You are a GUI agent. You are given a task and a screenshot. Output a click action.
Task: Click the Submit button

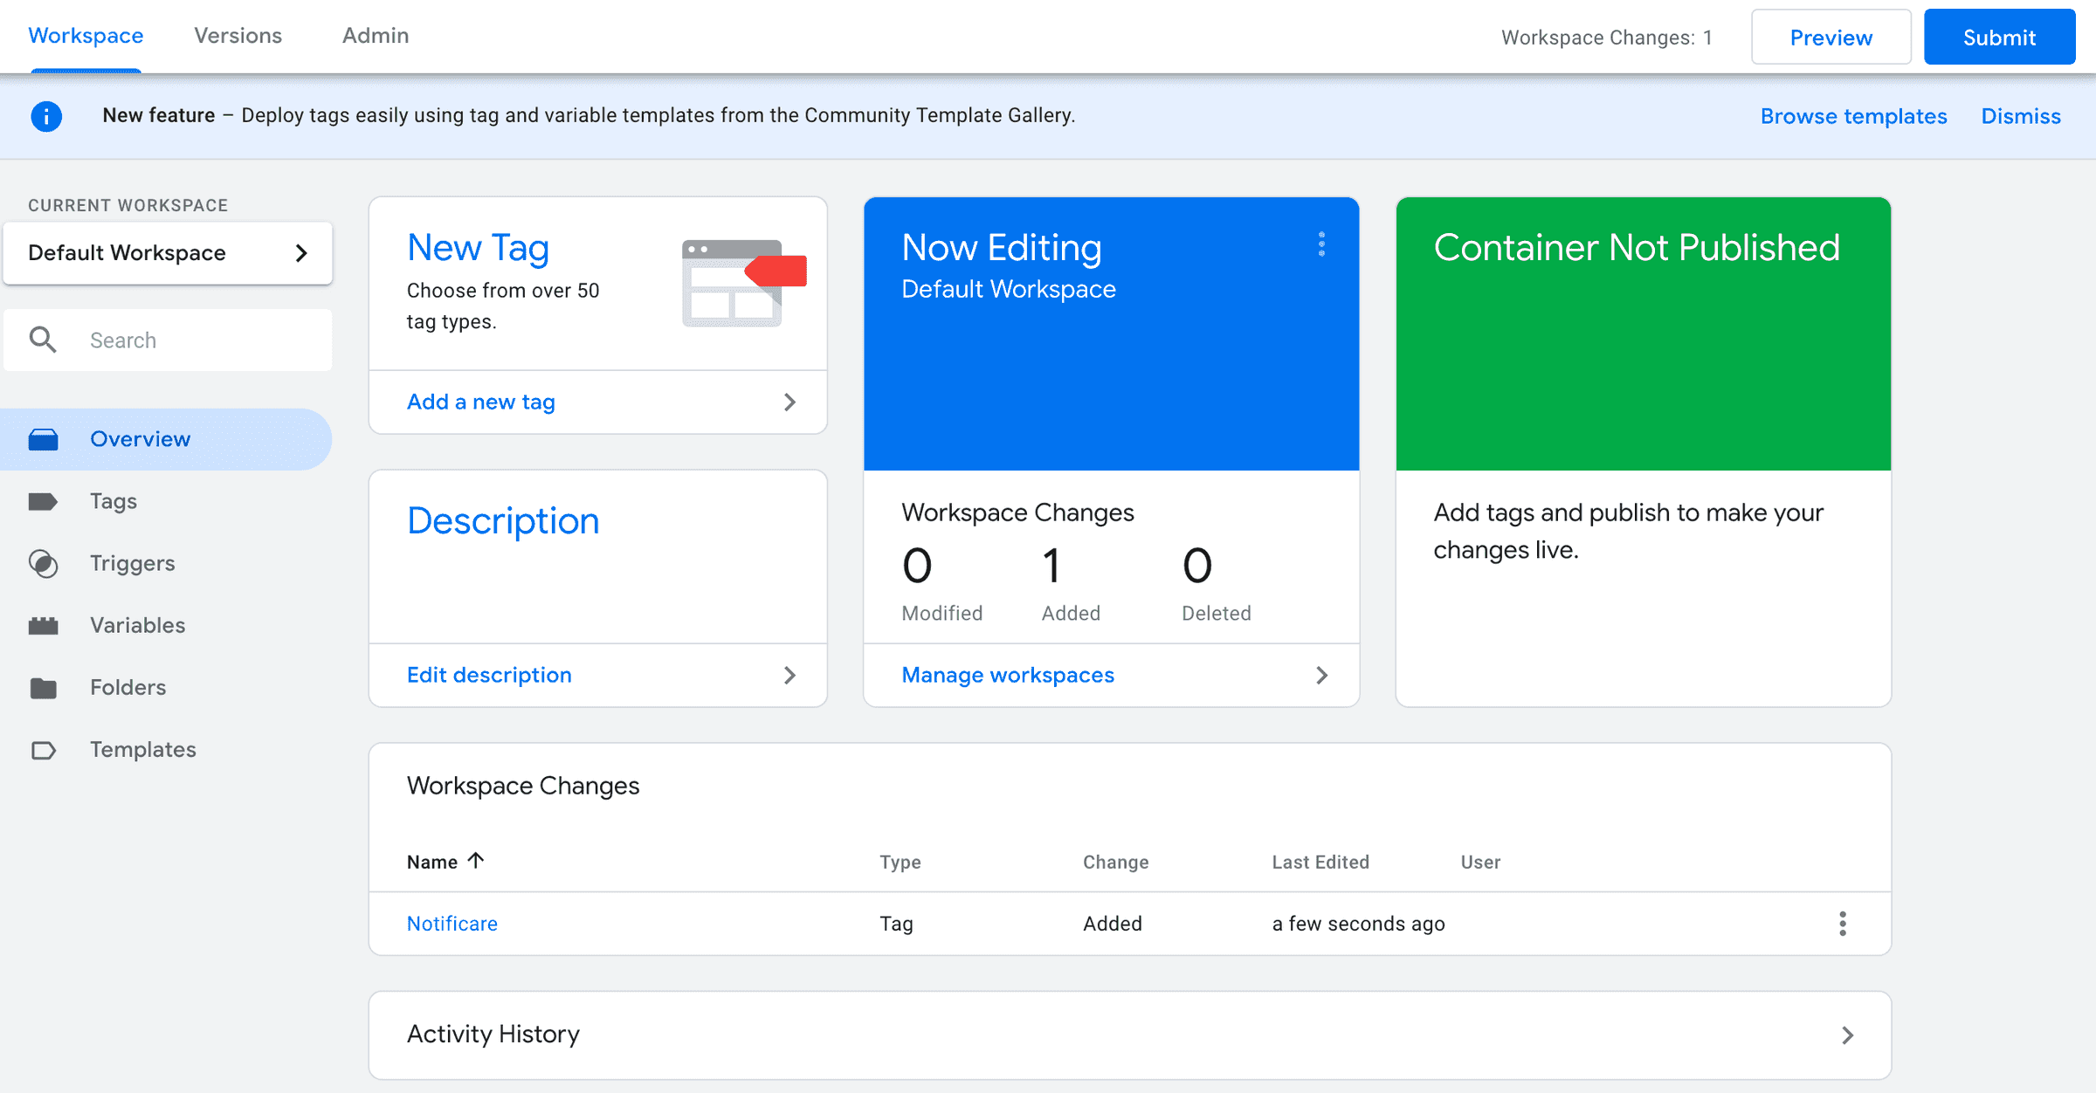coord(1999,37)
